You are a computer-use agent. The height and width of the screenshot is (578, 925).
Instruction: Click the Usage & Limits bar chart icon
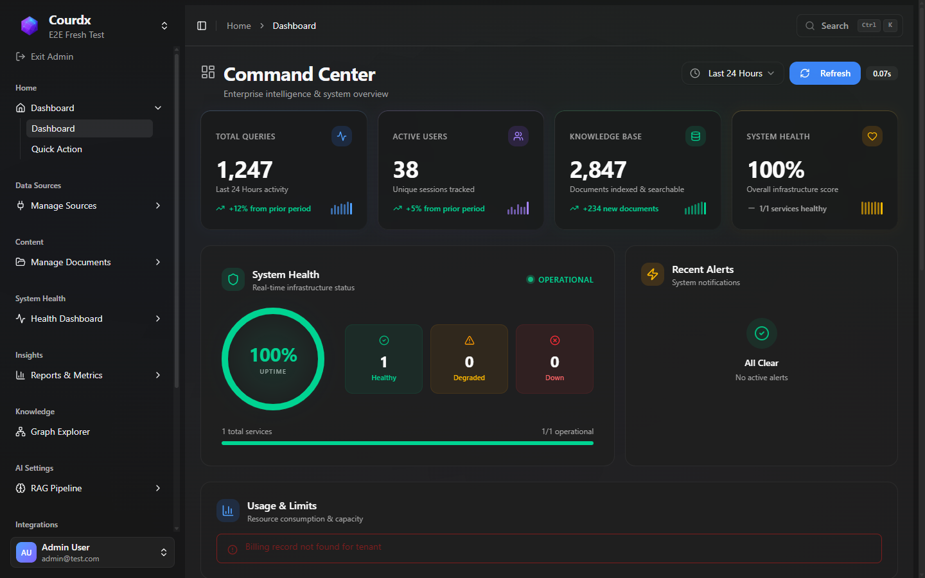[x=228, y=510]
